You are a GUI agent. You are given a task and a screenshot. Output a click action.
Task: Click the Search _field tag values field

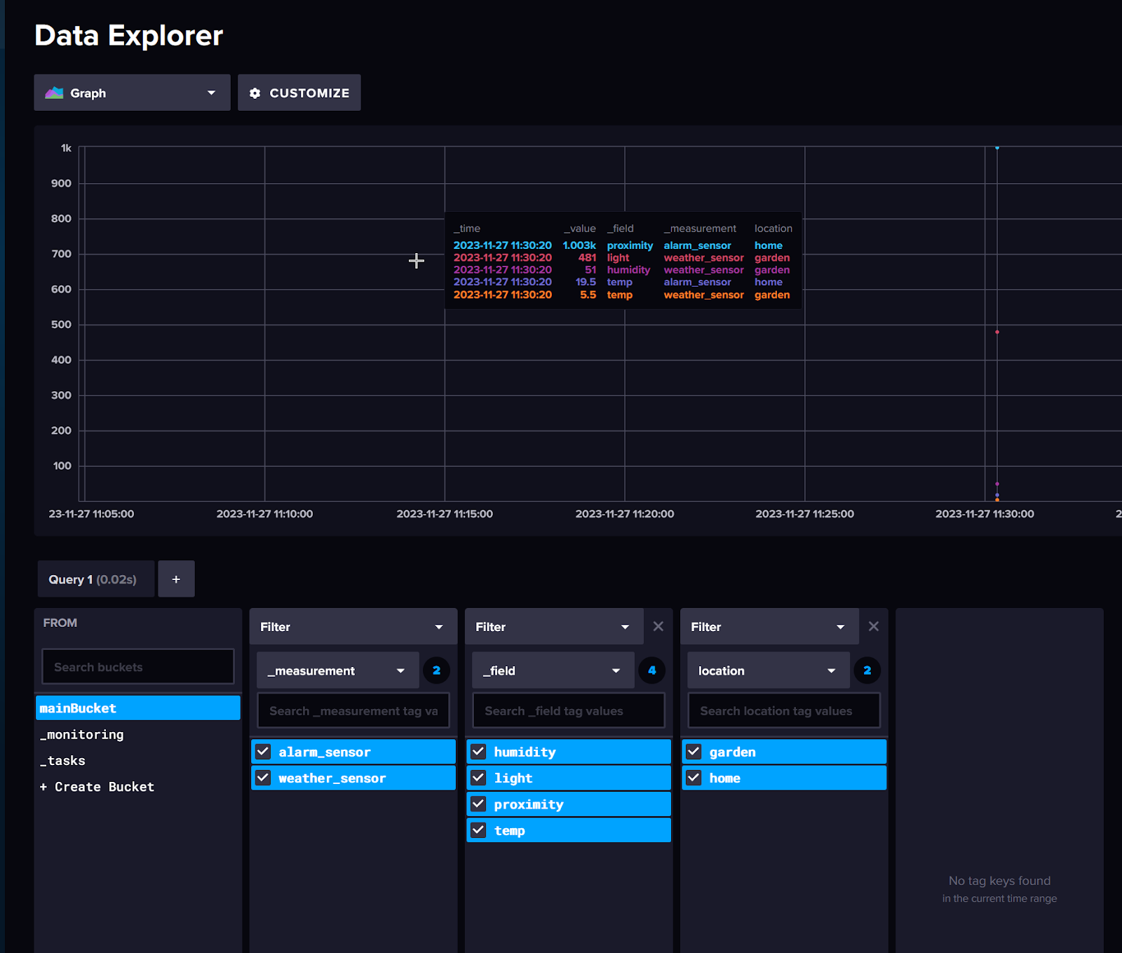click(x=569, y=710)
